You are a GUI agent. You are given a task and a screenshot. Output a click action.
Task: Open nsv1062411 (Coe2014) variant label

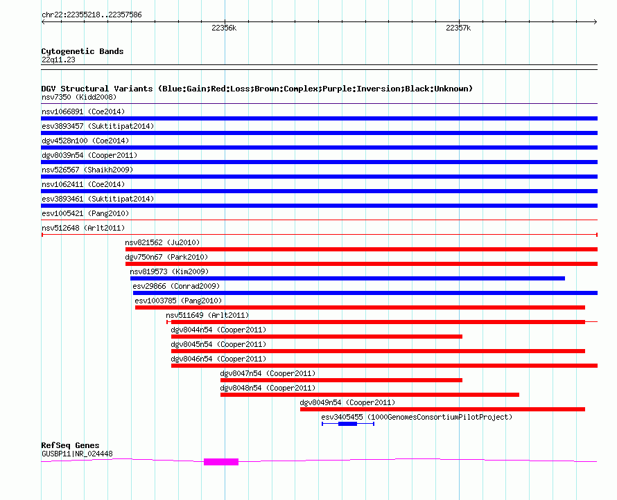coord(83,184)
